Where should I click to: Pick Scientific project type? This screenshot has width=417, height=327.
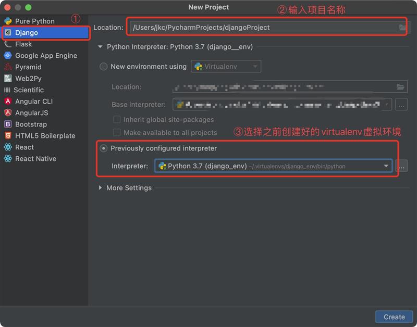click(29, 90)
